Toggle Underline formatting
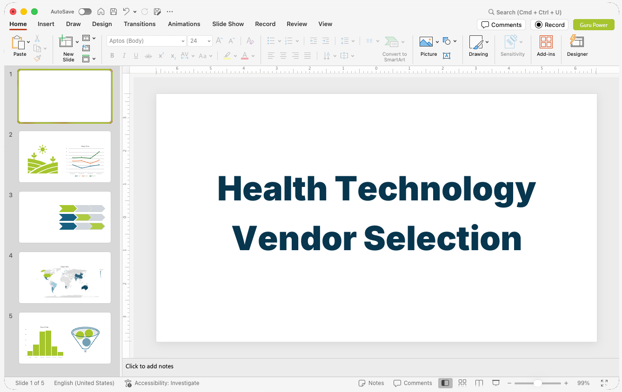The image size is (622, 392). click(x=136, y=56)
